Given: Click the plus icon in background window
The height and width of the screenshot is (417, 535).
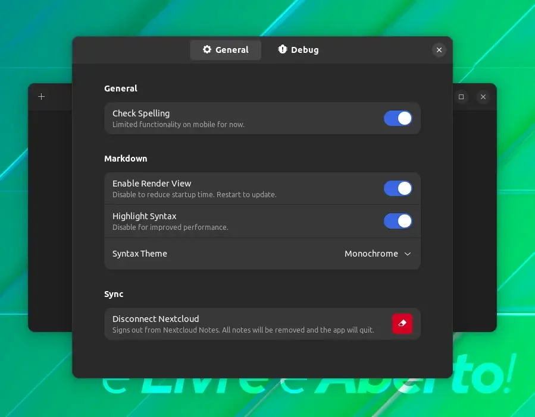Looking at the screenshot, I should (x=41, y=97).
